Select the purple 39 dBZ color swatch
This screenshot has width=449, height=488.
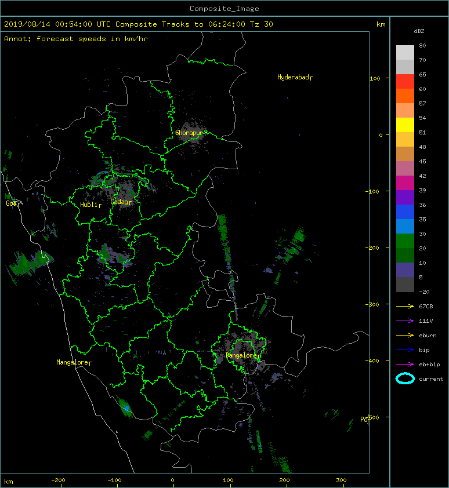pos(405,197)
